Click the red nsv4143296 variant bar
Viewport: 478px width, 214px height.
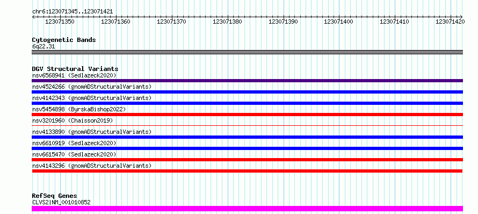point(247,171)
